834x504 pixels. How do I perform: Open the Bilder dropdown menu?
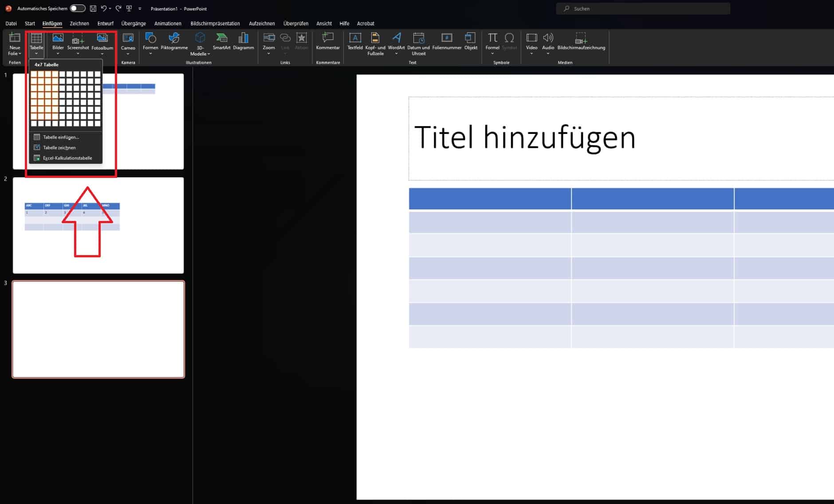(x=58, y=54)
